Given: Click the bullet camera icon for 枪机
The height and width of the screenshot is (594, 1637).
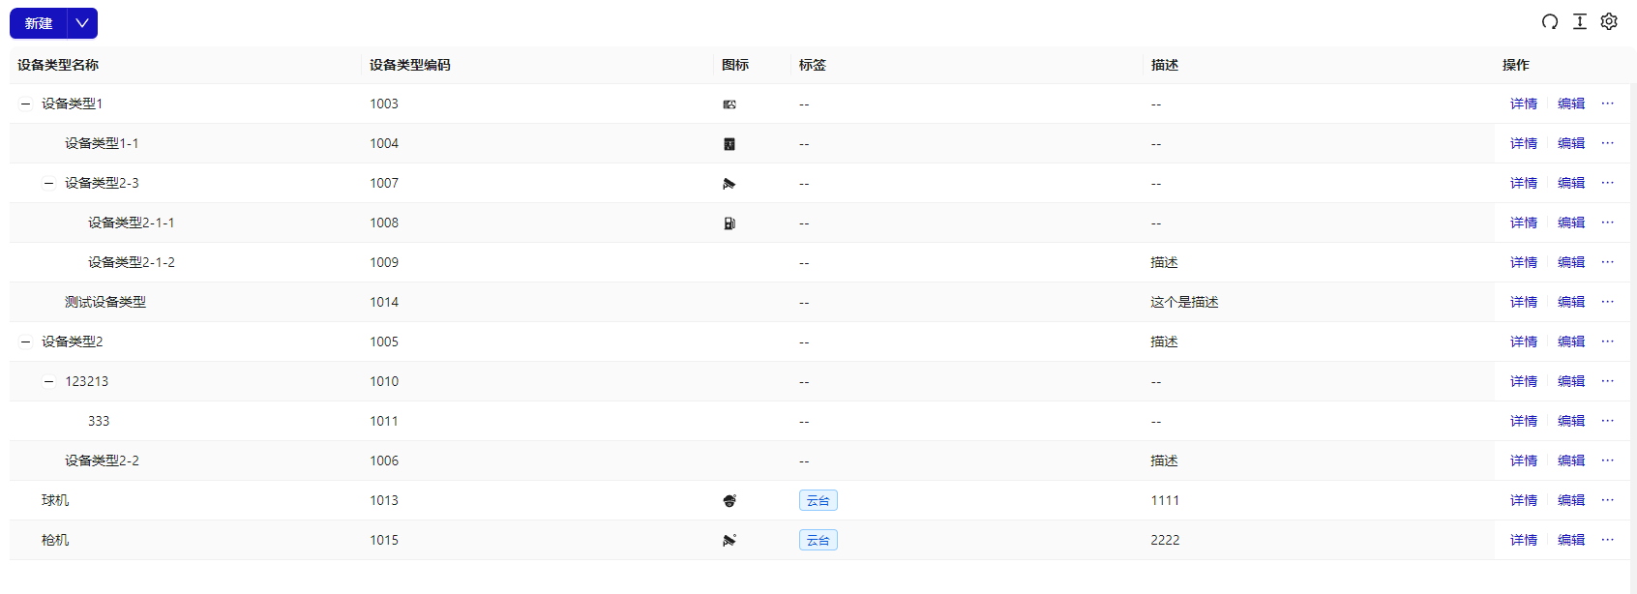Looking at the screenshot, I should pos(729,541).
